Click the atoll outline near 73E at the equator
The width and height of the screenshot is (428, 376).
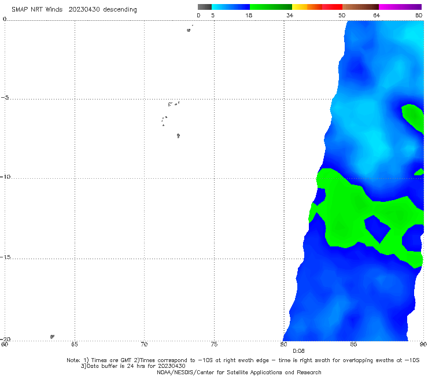(x=190, y=29)
